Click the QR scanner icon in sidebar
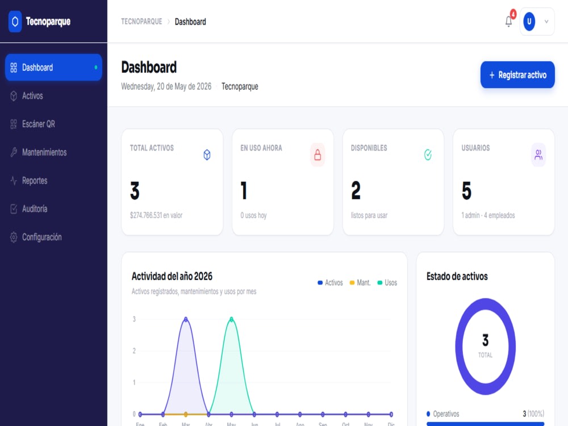The width and height of the screenshot is (568, 426). [x=14, y=124]
